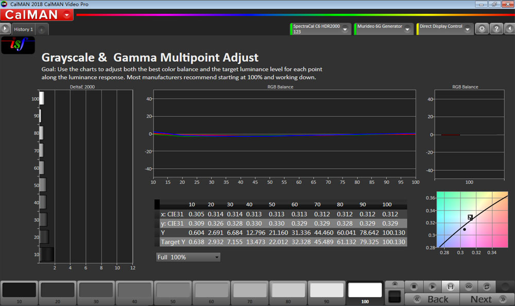515x306 pixels.
Task: Select the 90% gray pattern swatch
Action: pyautogui.click(x=327, y=293)
